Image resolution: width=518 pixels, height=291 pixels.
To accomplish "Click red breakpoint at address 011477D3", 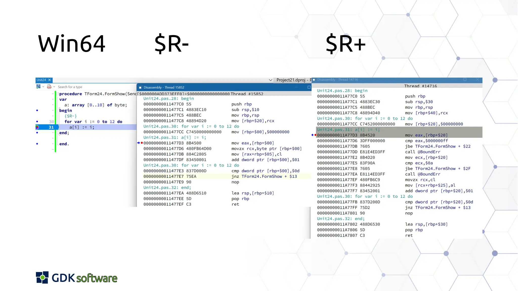I will tap(142, 143).
